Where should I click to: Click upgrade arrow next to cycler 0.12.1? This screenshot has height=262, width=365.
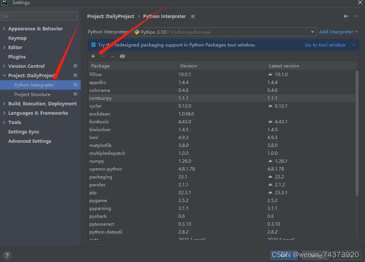[x=270, y=106]
